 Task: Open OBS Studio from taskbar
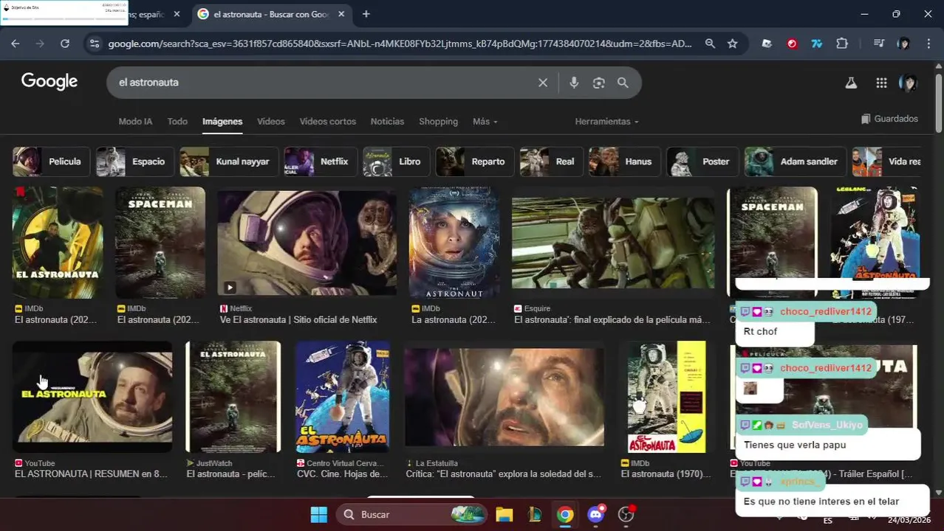point(626,514)
